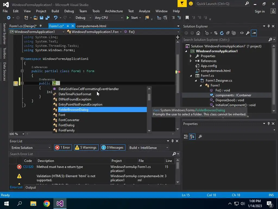
Task: Click the Navigate Backward toolbar arrow
Action: (8, 18)
